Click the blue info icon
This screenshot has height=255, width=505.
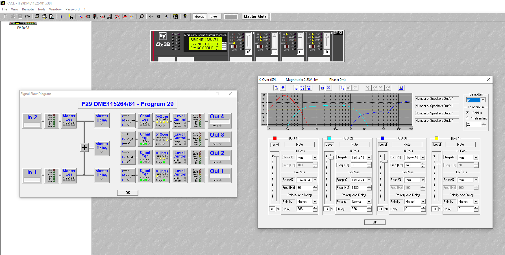click(x=61, y=17)
